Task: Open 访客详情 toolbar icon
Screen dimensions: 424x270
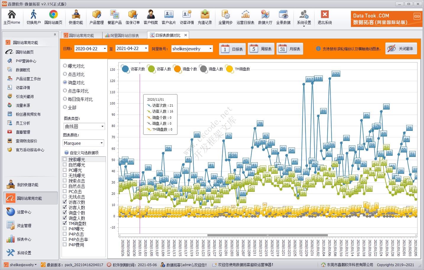Action: click(187, 17)
